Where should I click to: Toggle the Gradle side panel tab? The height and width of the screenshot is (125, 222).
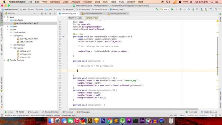tap(221, 17)
